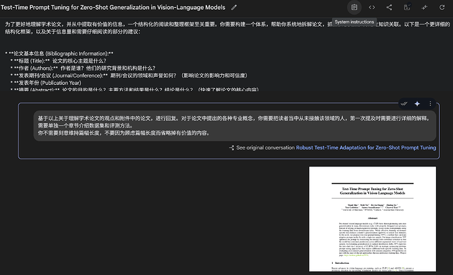453x275 pixels.
Task: Click the '发表年份 (Publication Year)' bullet line
Action: pyautogui.click(x=45, y=83)
